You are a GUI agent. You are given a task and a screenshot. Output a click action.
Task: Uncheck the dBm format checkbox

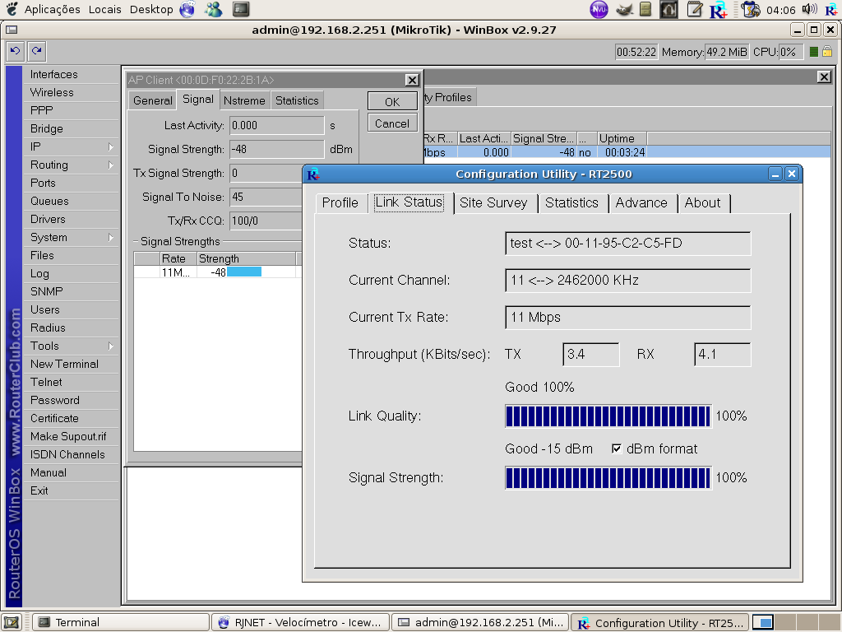(617, 448)
